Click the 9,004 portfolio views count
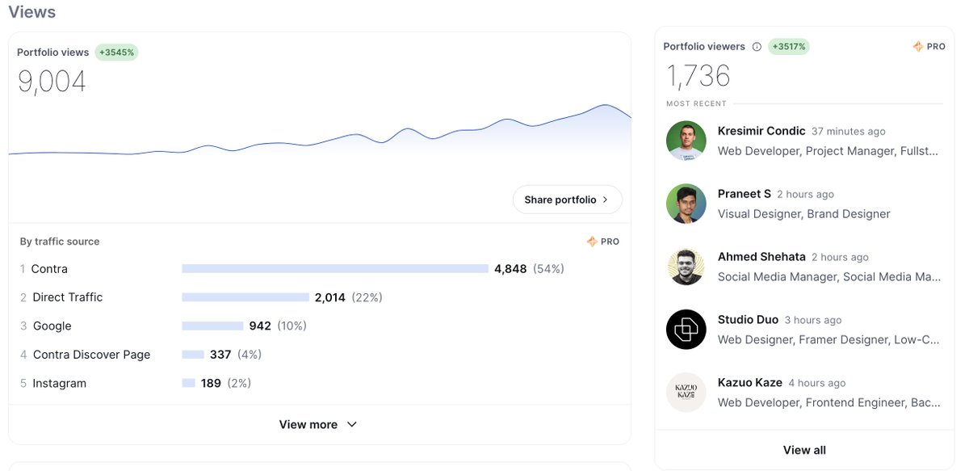 click(x=52, y=82)
